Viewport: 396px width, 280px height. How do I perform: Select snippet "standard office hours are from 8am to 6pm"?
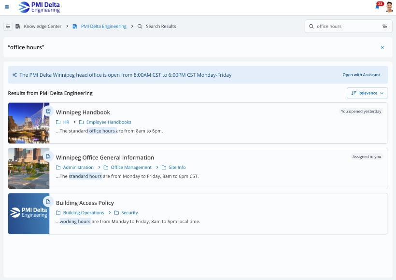click(x=116, y=131)
